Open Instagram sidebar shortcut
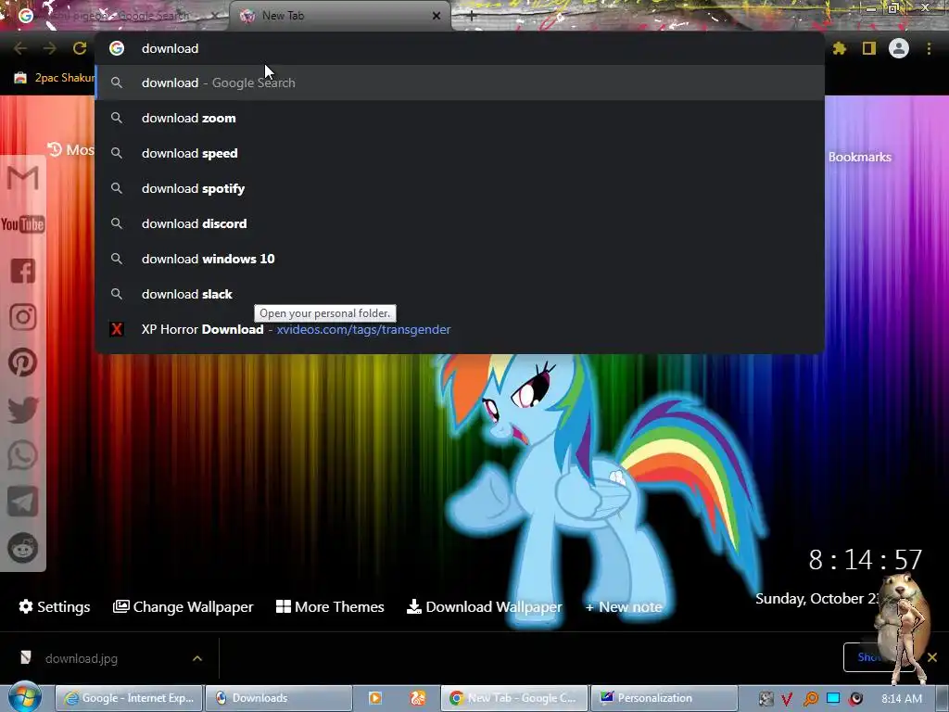This screenshot has width=949, height=712. 23,317
